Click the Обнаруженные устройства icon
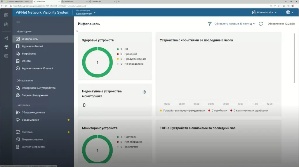 click(x=18, y=88)
